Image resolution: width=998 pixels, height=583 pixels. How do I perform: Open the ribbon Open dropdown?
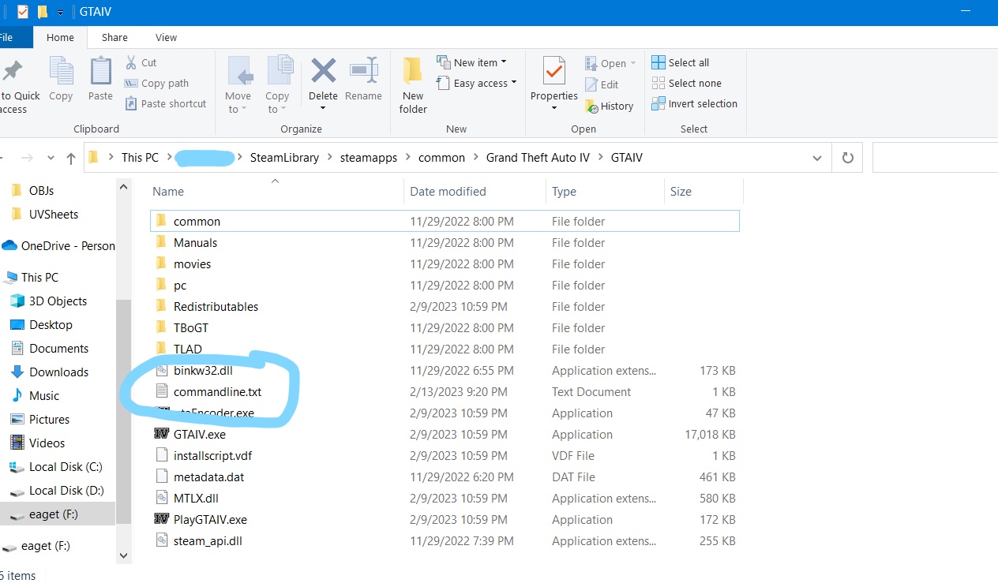(610, 63)
